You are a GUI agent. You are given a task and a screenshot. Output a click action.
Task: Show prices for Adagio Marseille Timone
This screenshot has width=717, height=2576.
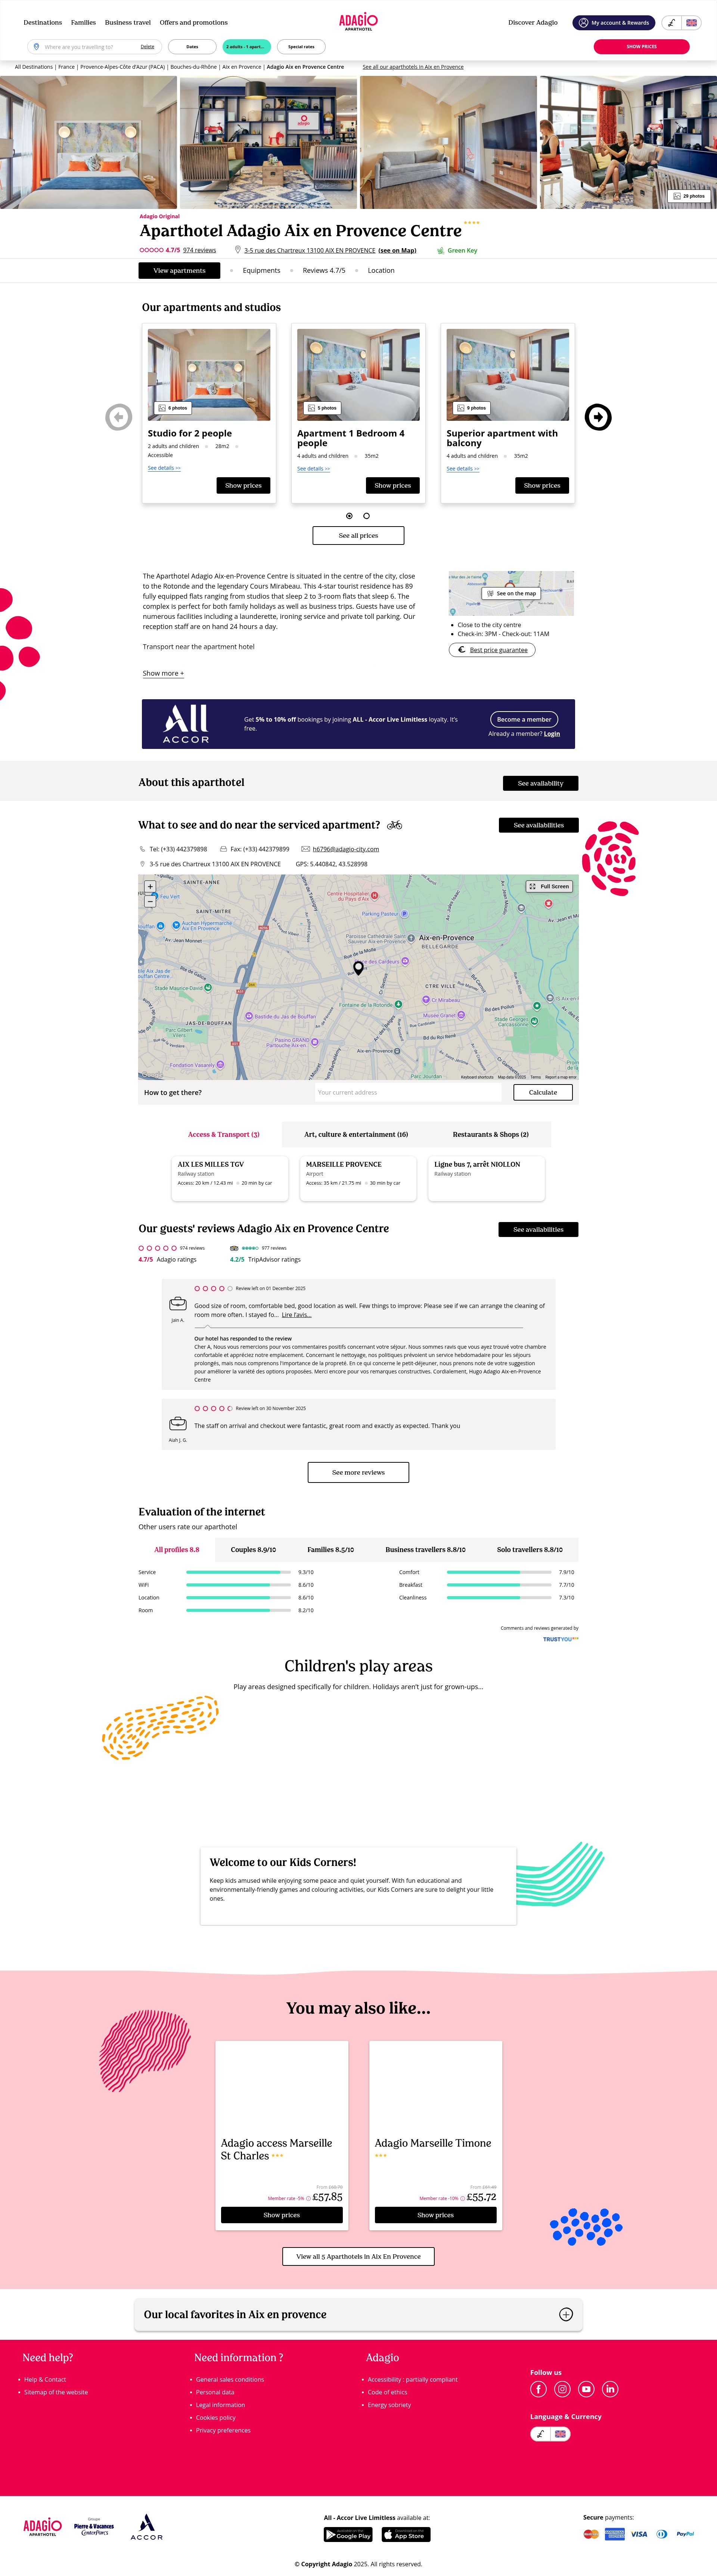(435, 2215)
